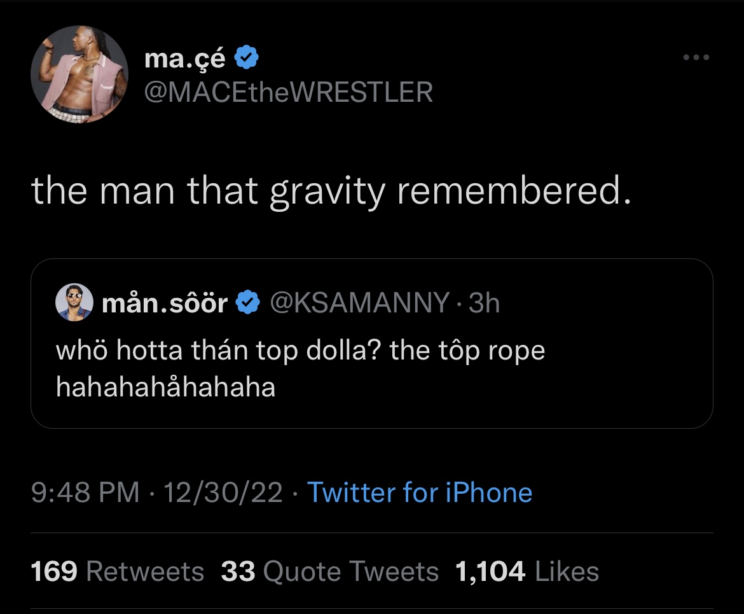Click the tweet text about gravity remembered
Viewport: 744px width, 614px height.
(x=331, y=192)
